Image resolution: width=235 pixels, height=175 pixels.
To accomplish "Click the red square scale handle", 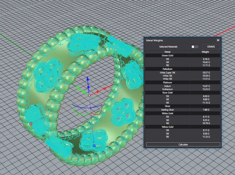I will (x=31, y=123).
